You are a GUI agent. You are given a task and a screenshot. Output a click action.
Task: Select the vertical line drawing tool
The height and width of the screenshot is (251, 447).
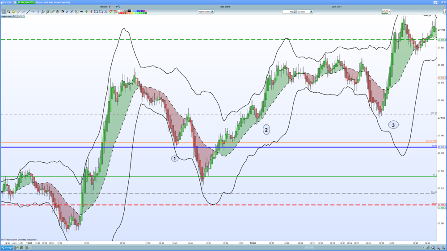[x=38, y=12]
